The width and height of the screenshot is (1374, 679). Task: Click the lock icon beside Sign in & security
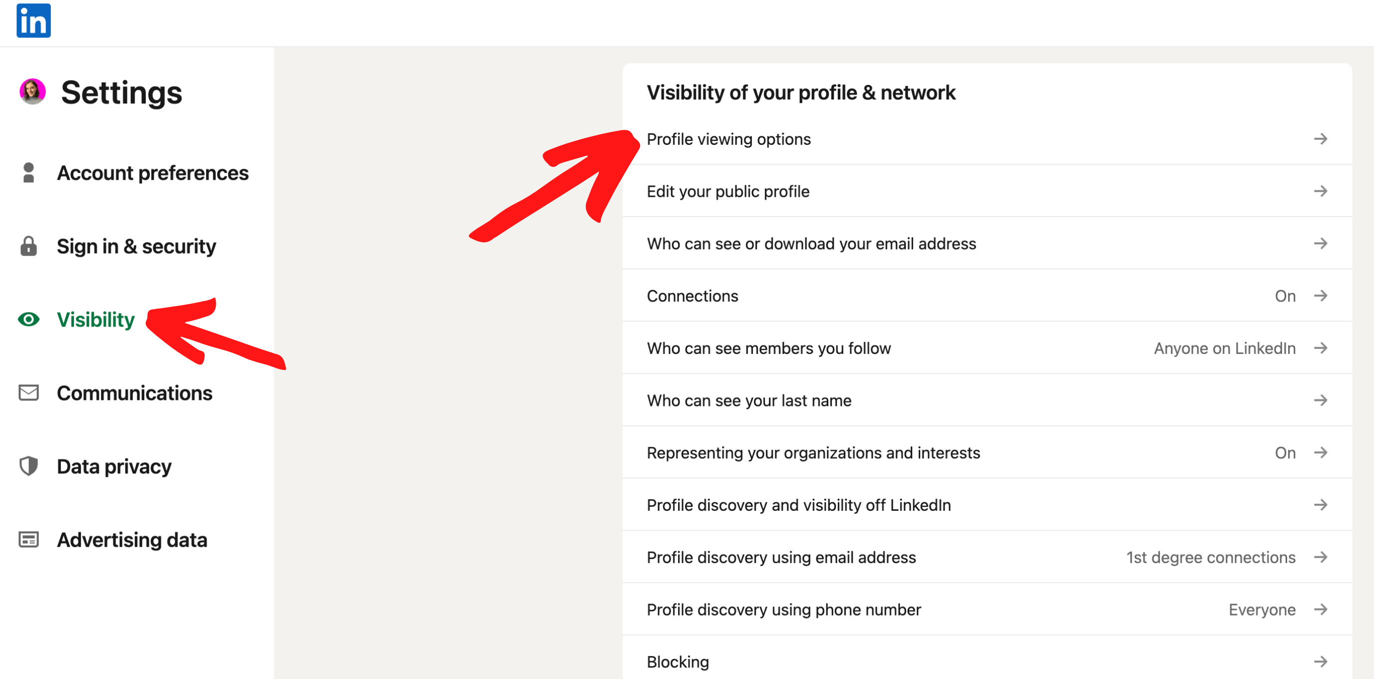pos(28,246)
